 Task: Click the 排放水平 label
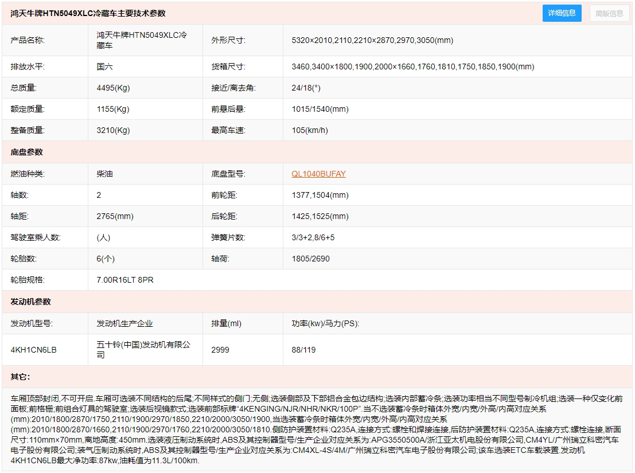tap(28, 67)
